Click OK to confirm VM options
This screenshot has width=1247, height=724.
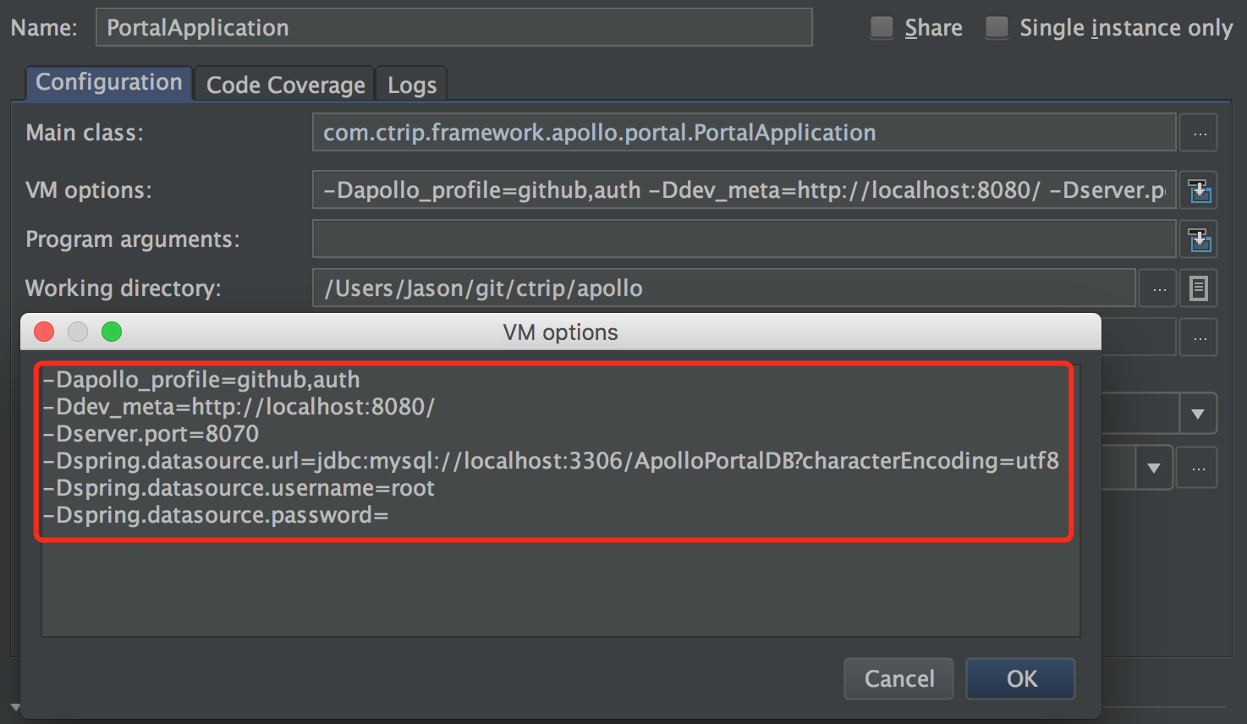click(x=1020, y=678)
